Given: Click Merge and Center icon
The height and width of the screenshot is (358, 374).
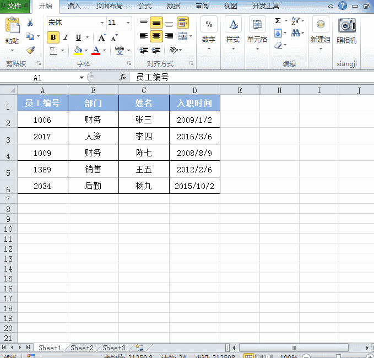Looking at the screenshot, I should 183,36.
